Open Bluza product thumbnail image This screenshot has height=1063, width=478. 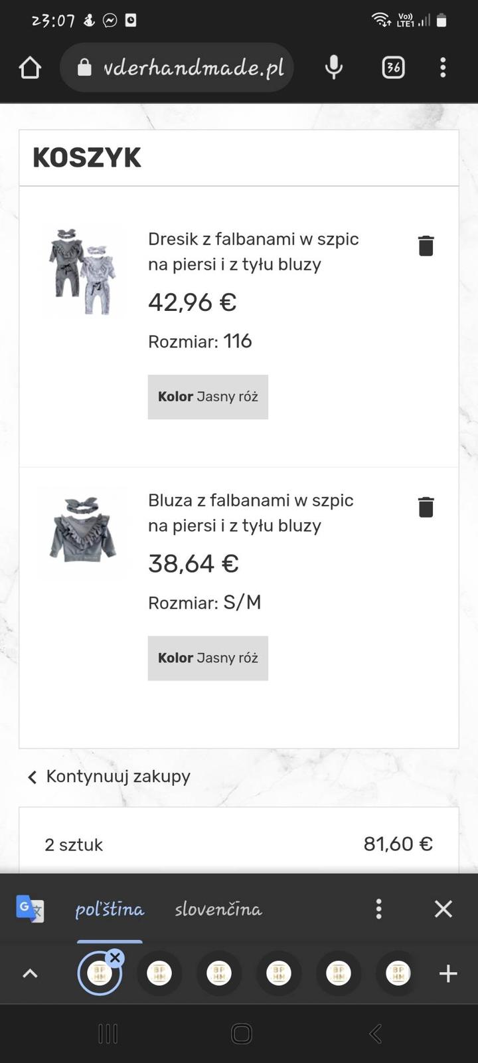click(83, 531)
